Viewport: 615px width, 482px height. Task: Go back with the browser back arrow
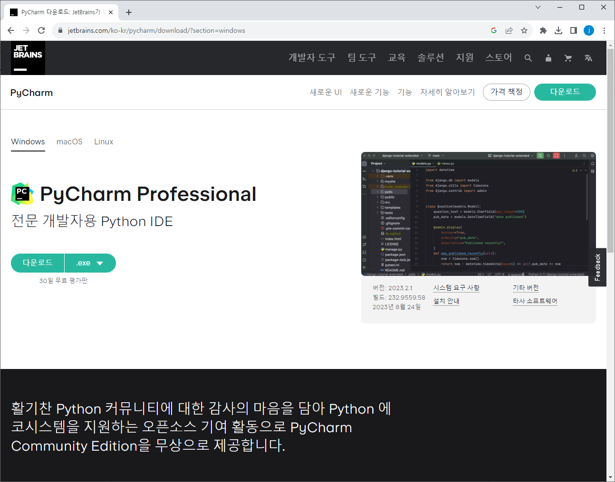(x=11, y=30)
